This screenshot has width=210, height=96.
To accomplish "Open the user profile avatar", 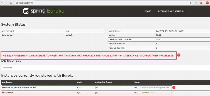I will (x=207, y=3).
